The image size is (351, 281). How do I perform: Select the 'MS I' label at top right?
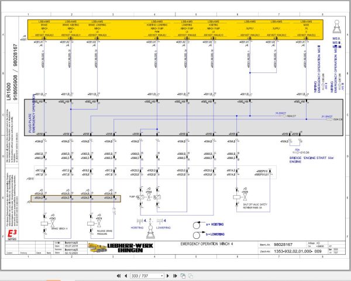coord(336,39)
